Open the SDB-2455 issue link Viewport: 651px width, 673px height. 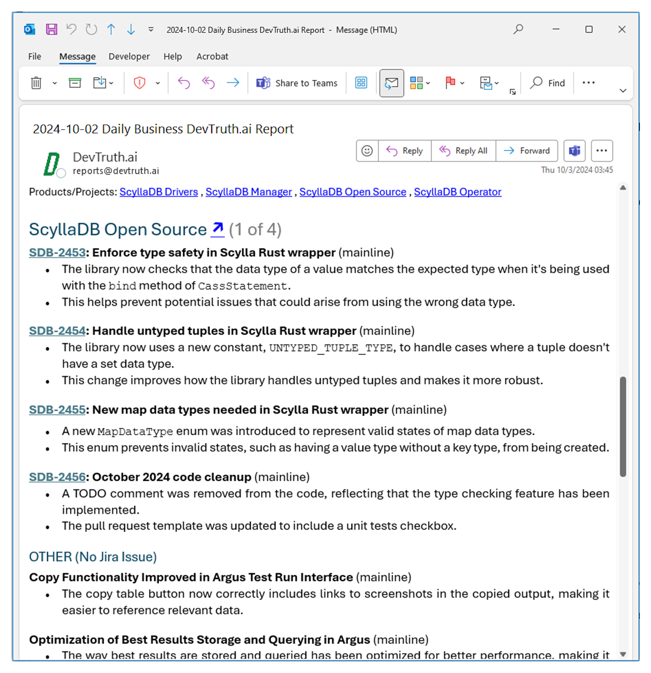click(x=57, y=410)
